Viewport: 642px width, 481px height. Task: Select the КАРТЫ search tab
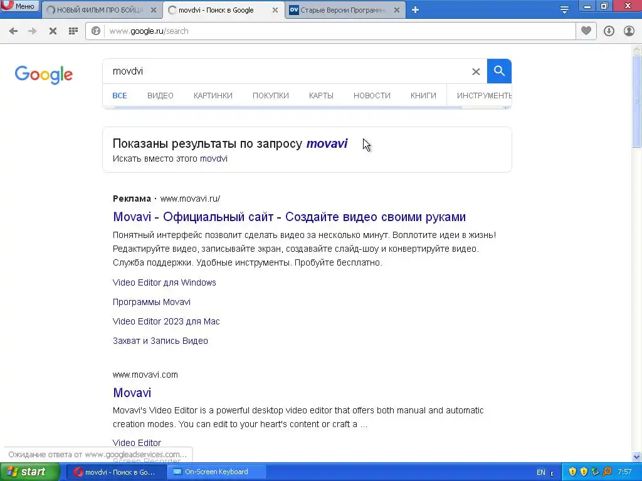click(321, 96)
